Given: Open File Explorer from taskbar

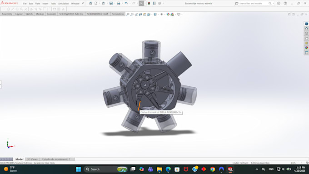Looking at the screenshot, I should pos(159,169).
